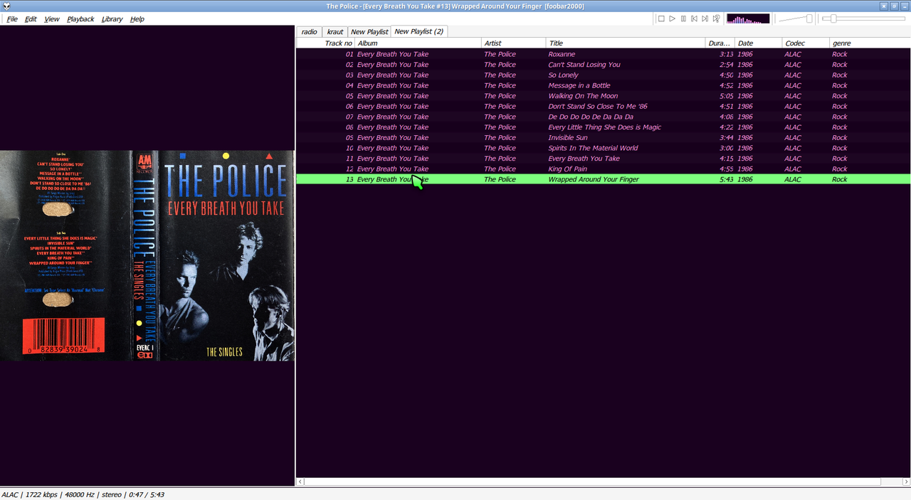911x500 pixels.
Task: Click the horizontal scrollbar under the playlist
Action: (592, 482)
